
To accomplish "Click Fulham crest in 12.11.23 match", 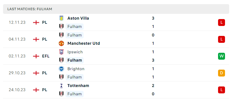I will [61, 27].
